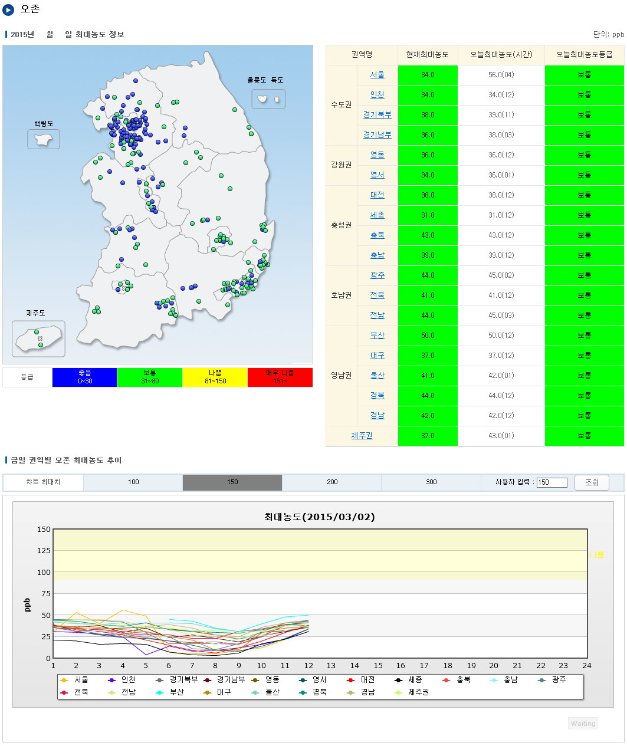The height and width of the screenshot is (746, 627).
Task: Select chart maximum value 300
Action: [x=431, y=482]
